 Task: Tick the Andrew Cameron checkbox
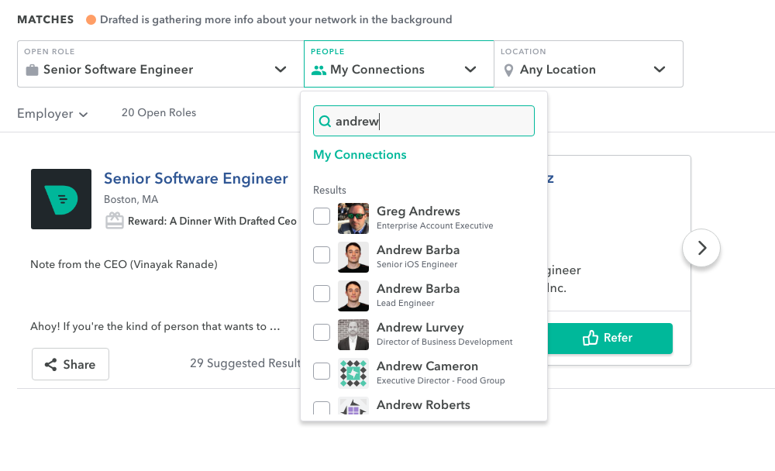click(x=322, y=372)
